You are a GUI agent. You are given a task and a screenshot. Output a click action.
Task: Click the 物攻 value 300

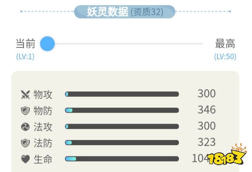(x=207, y=94)
